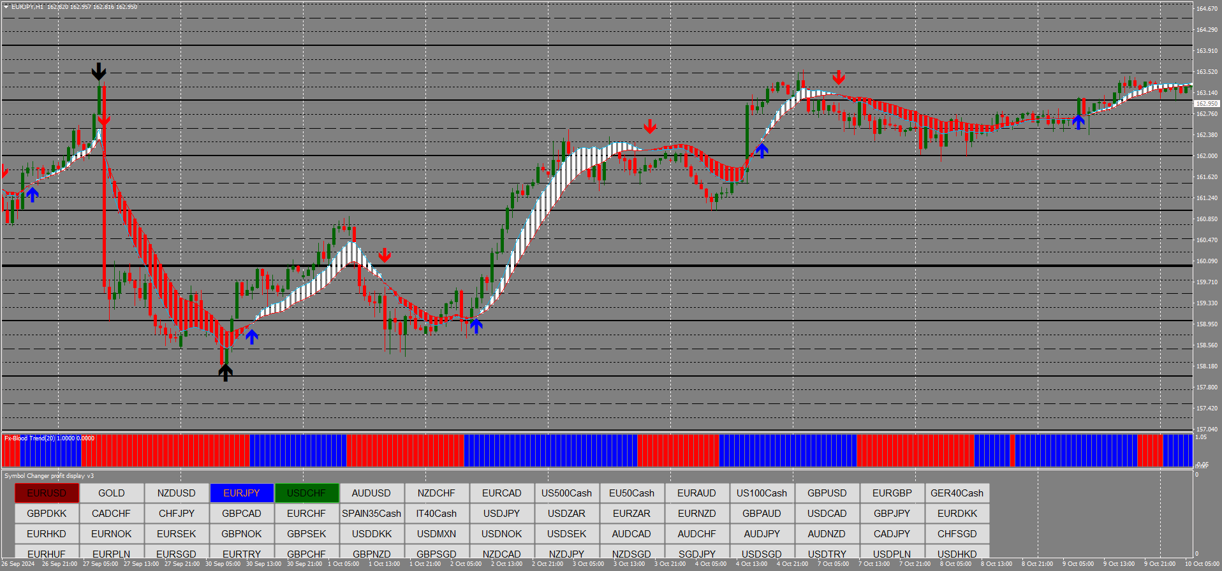Click the CHFSGD symbol button
Viewport: 1222px width, 571px height.
(x=957, y=534)
